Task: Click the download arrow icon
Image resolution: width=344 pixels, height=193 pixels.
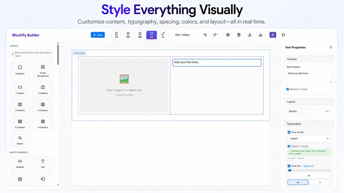Action: [261, 35]
